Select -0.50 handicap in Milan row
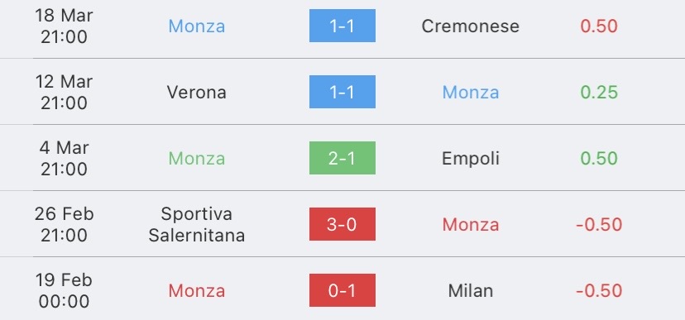 tap(599, 291)
